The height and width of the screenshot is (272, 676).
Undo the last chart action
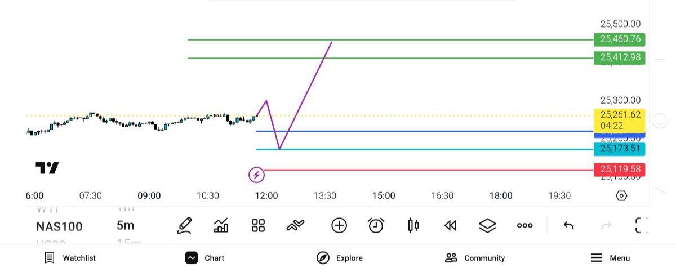568,226
